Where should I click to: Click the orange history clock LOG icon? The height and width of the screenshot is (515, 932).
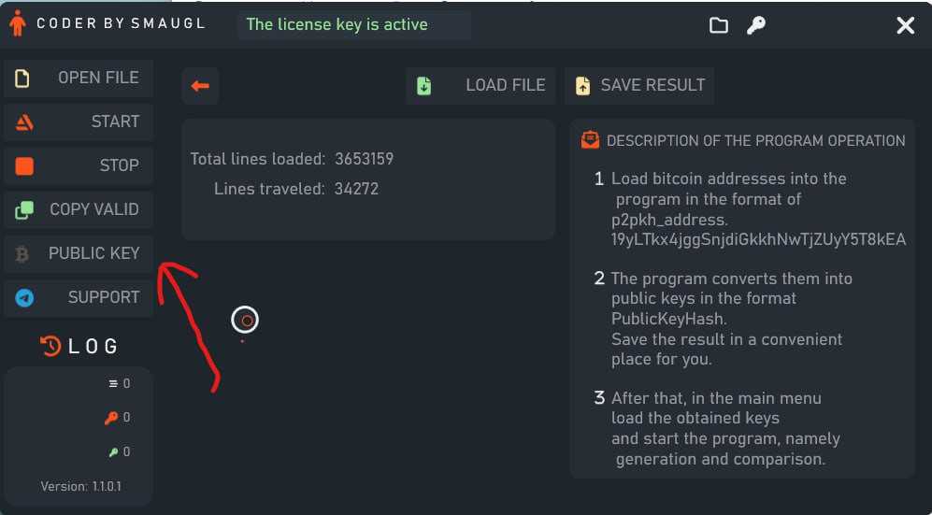[x=50, y=346]
